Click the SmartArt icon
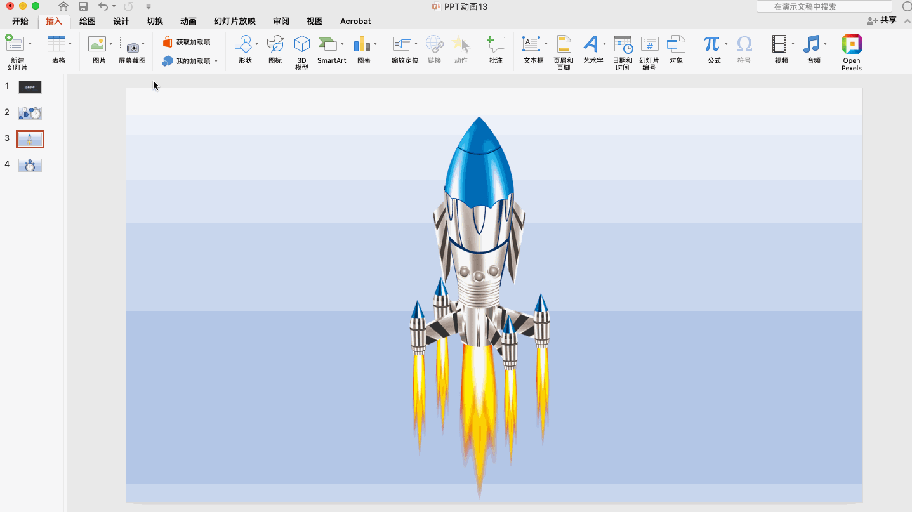The height and width of the screenshot is (512, 912). point(327,44)
